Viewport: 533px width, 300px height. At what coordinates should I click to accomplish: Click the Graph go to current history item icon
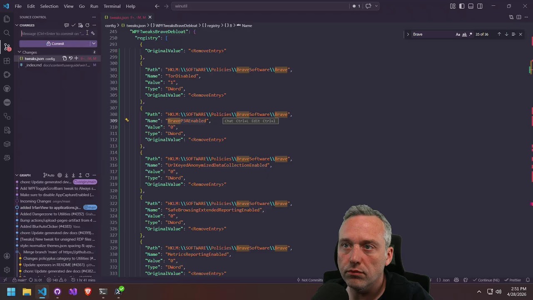click(x=60, y=175)
